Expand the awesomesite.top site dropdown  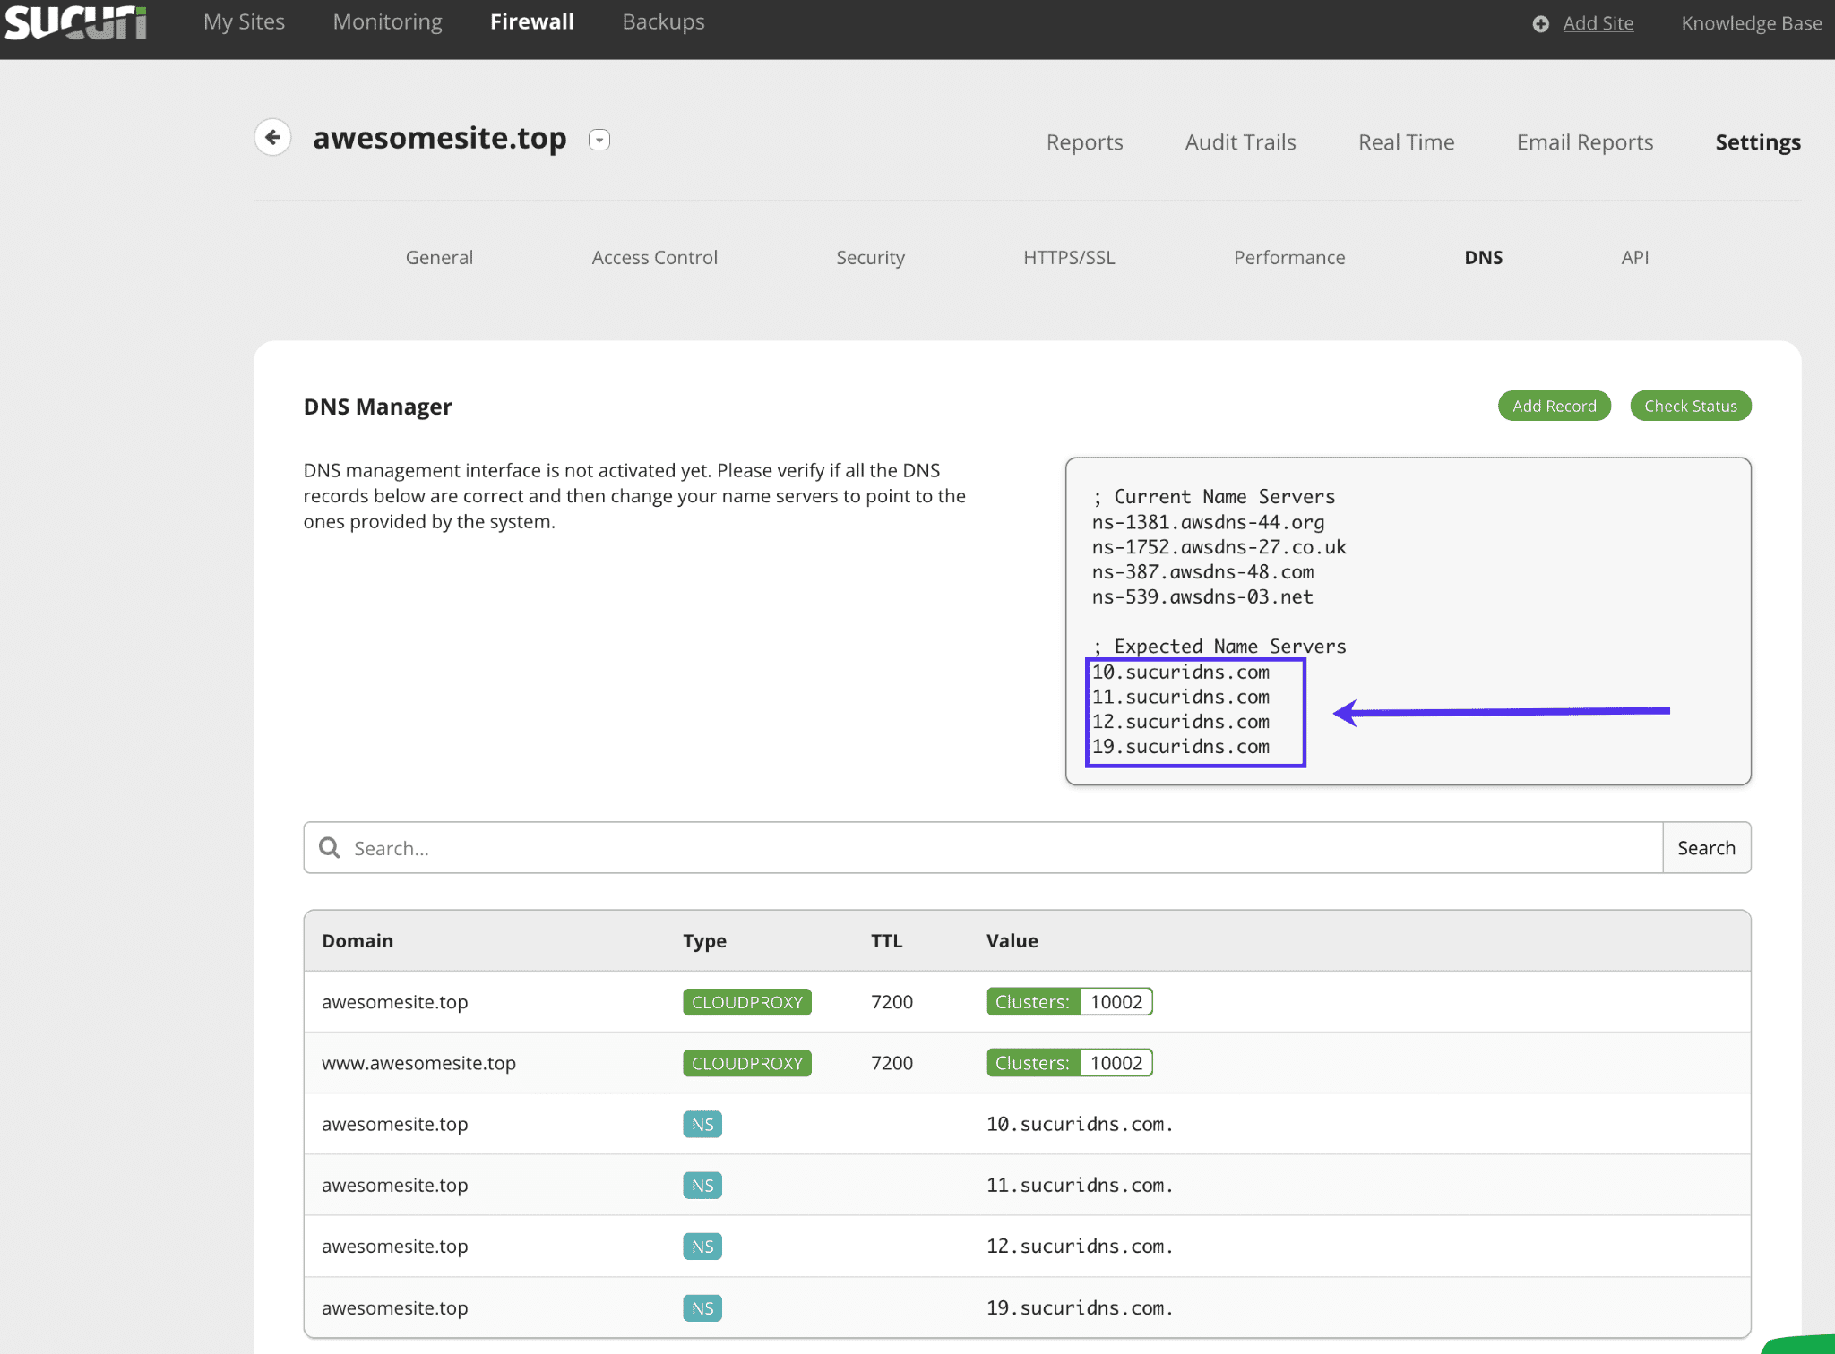pos(601,140)
